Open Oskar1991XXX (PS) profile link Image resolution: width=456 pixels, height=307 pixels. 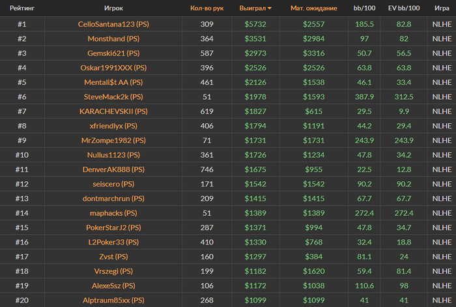[113, 67]
